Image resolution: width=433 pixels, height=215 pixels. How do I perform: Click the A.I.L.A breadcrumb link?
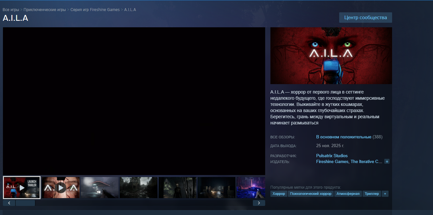click(x=130, y=10)
